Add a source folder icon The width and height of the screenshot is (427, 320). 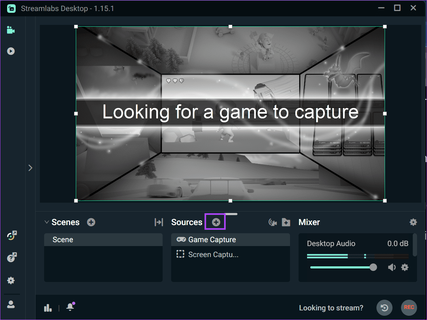[286, 222]
